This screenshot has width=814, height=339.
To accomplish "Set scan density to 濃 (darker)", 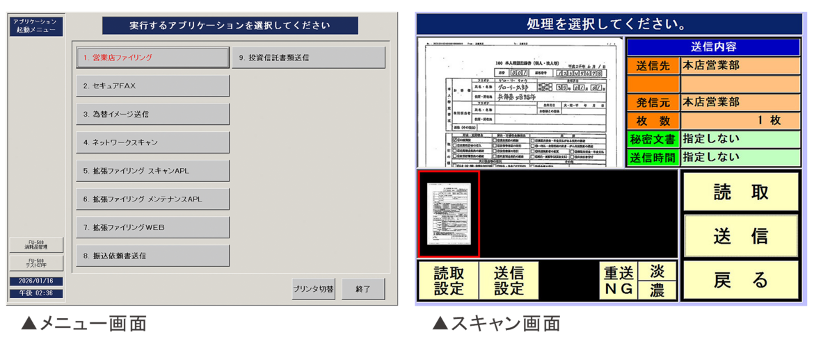I will click(657, 290).
